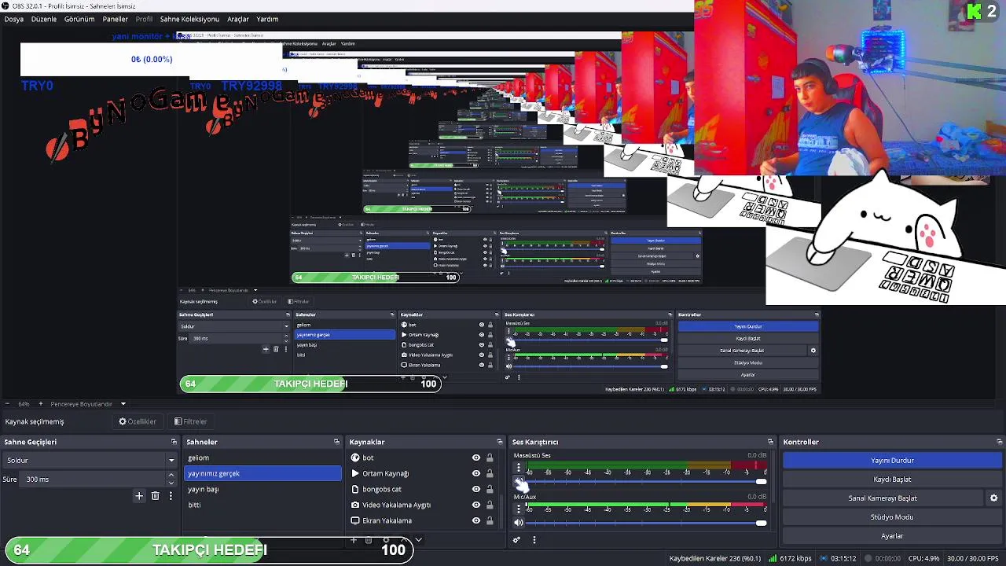Click the Özellikler button
Screen dimensions: 1006x566
(138, 421)
